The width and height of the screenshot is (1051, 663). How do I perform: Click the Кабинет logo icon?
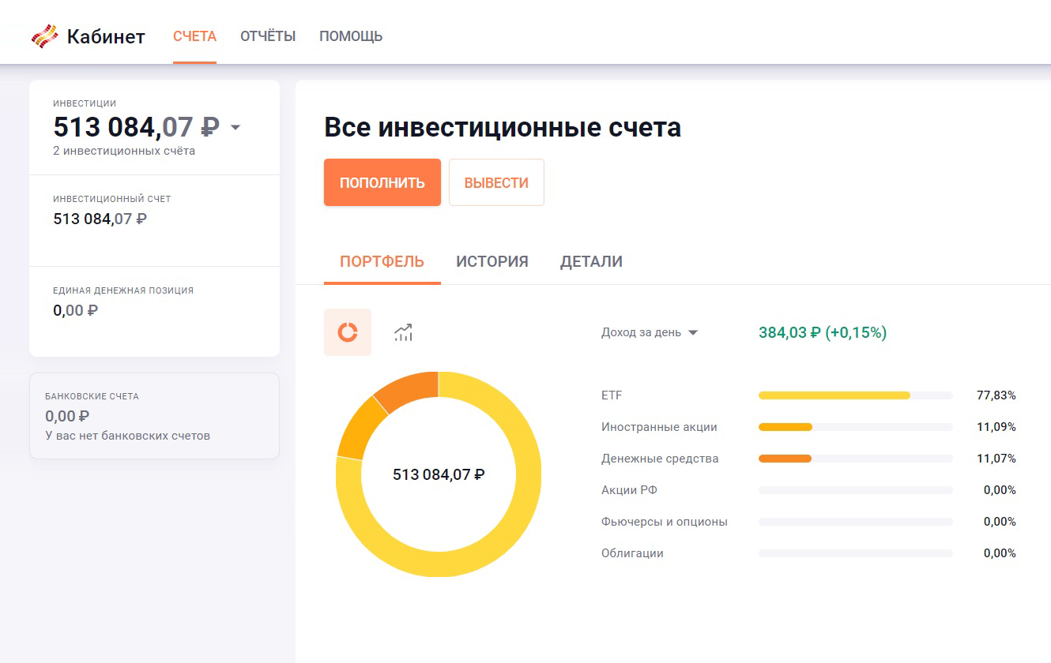click(x=44, y=36)
